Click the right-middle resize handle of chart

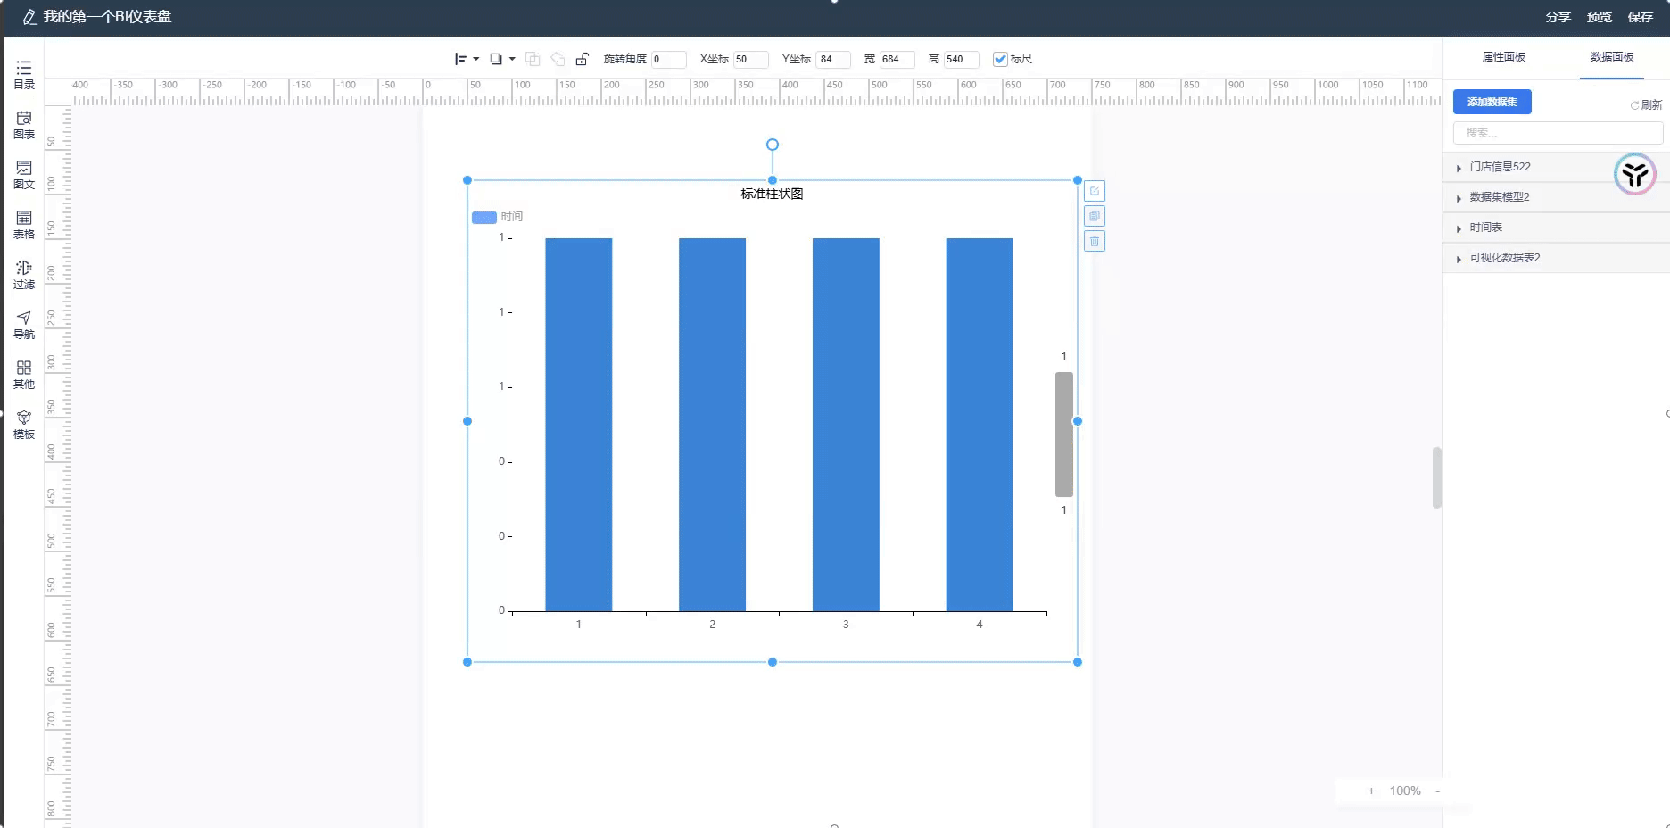point(1078,421)
